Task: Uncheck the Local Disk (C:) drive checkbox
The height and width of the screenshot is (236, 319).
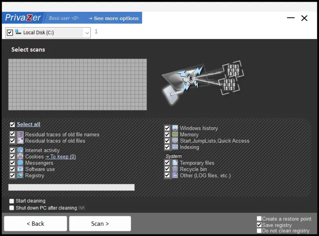Action: [x=10, y=32]
